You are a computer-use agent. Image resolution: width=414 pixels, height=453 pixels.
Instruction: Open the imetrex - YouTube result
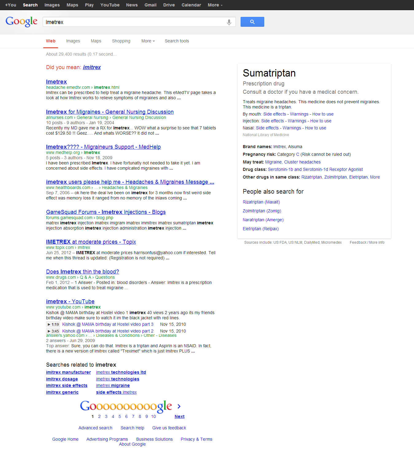click(x=70, y=301)
